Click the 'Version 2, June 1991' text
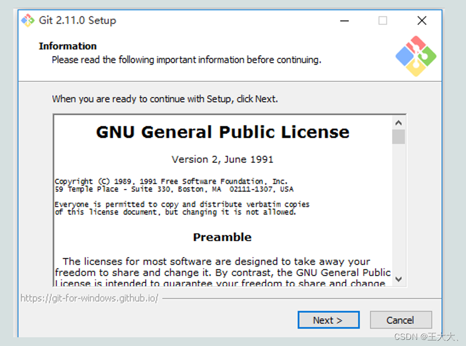466x346 pixels. pyautogui.click(x=222, y=159)
